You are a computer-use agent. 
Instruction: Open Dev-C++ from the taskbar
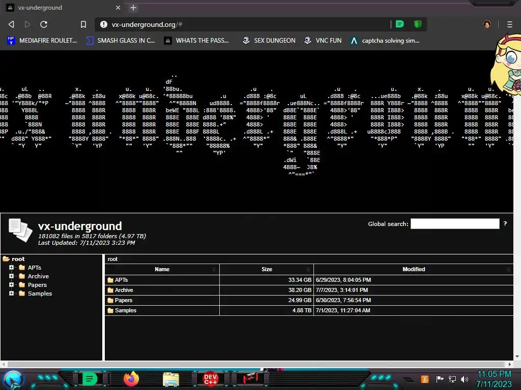210,379
